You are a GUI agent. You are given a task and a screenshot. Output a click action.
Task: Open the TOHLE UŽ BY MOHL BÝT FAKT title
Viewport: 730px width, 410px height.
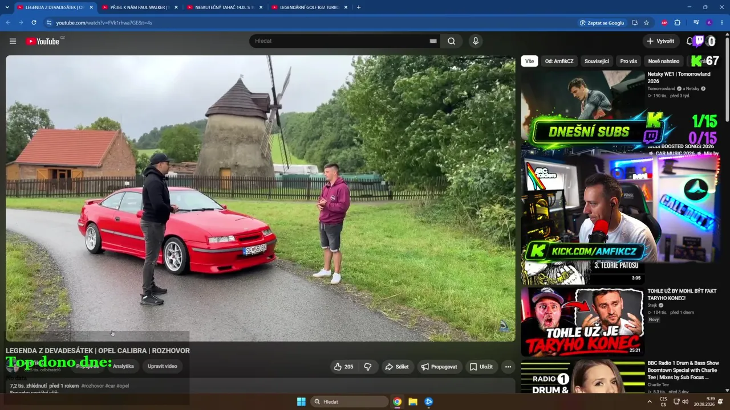pos(682,294)
